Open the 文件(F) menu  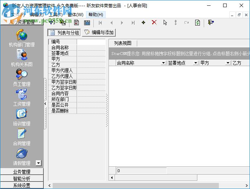tap(18, 15)
